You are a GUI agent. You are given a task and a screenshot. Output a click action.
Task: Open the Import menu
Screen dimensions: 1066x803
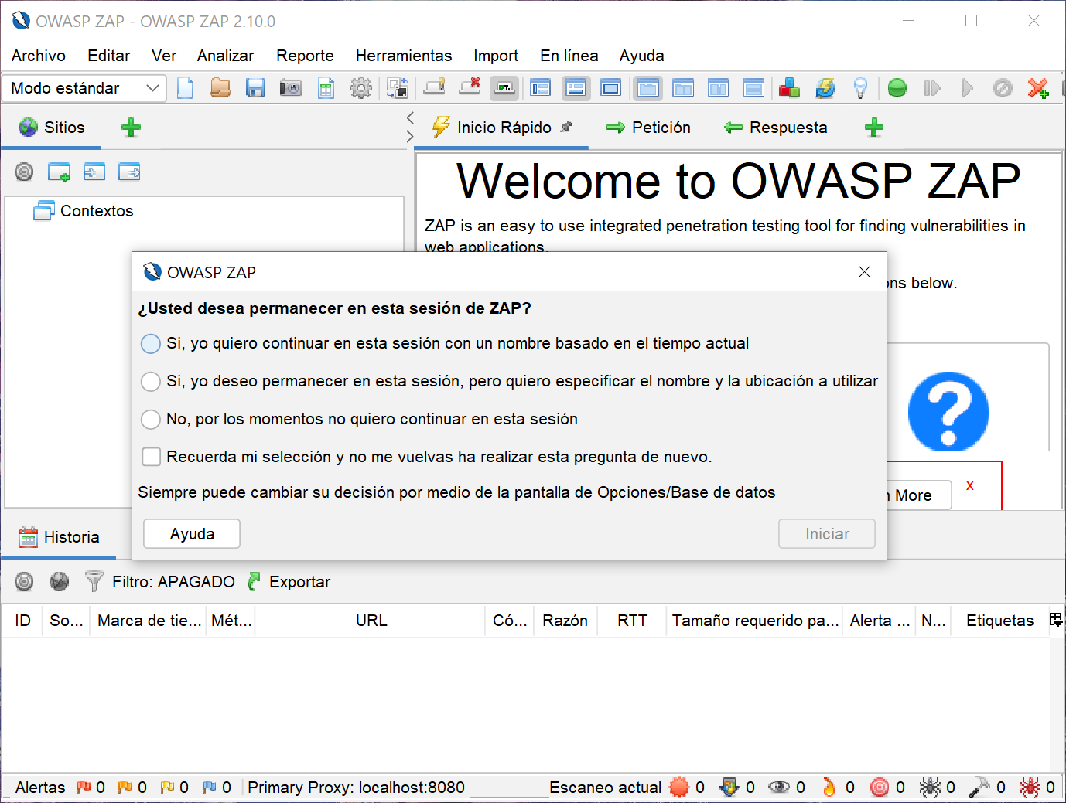496,56
